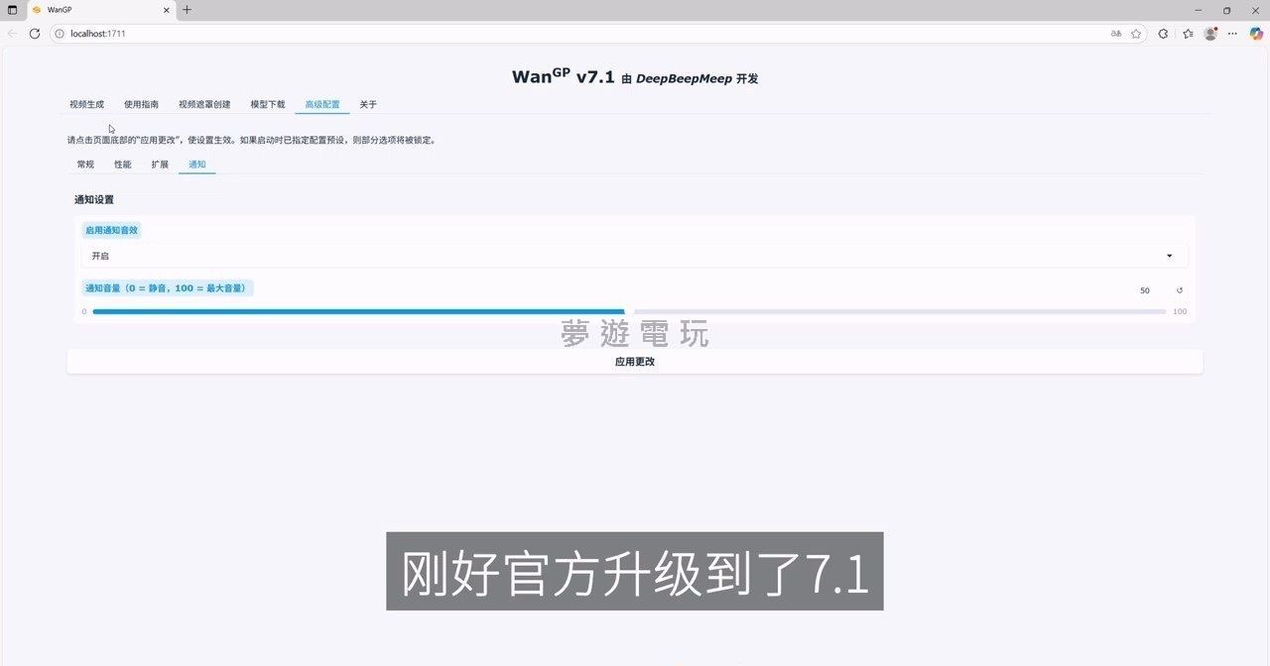The height and width of the screenshot is (666, 1270).
Task: Reset the notification volume with the reset icon
Action: coord(1180,290)
